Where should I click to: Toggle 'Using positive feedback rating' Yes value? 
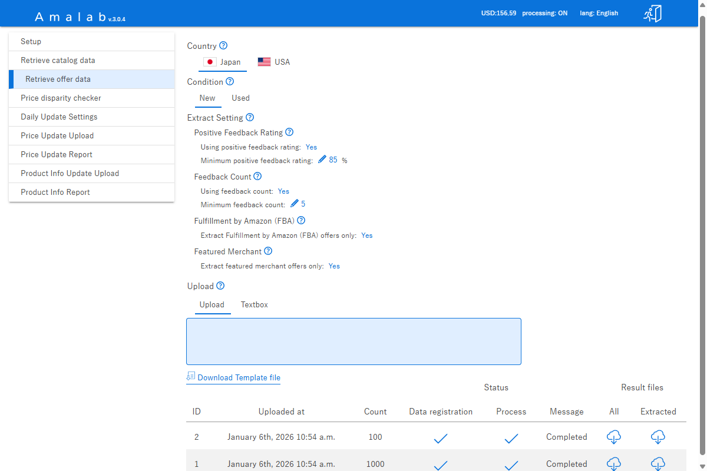(311, 147)
